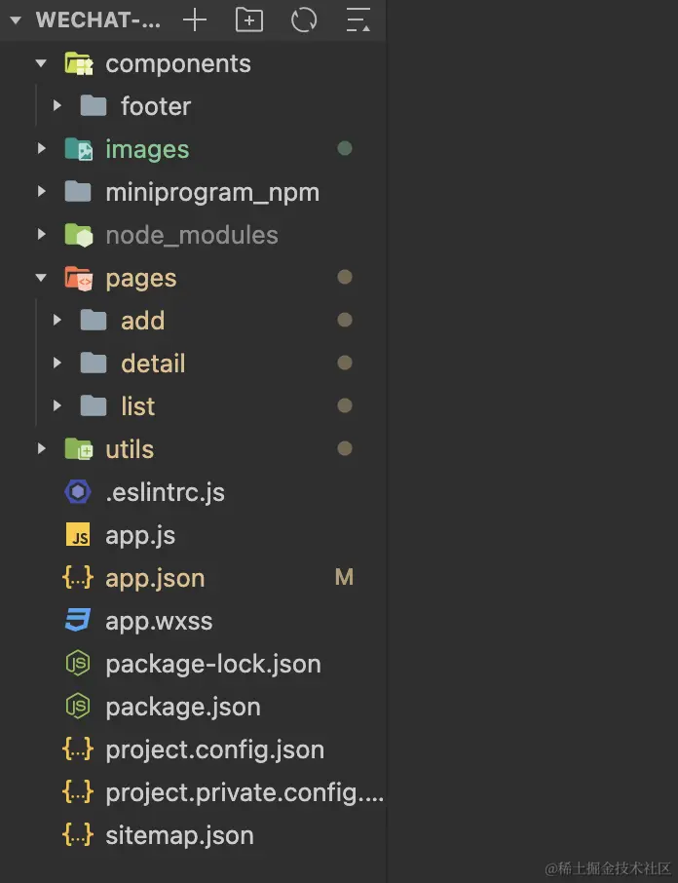Click the miniprogram_npm folder icon
678x883 pixels.
[x=78, y=191]
